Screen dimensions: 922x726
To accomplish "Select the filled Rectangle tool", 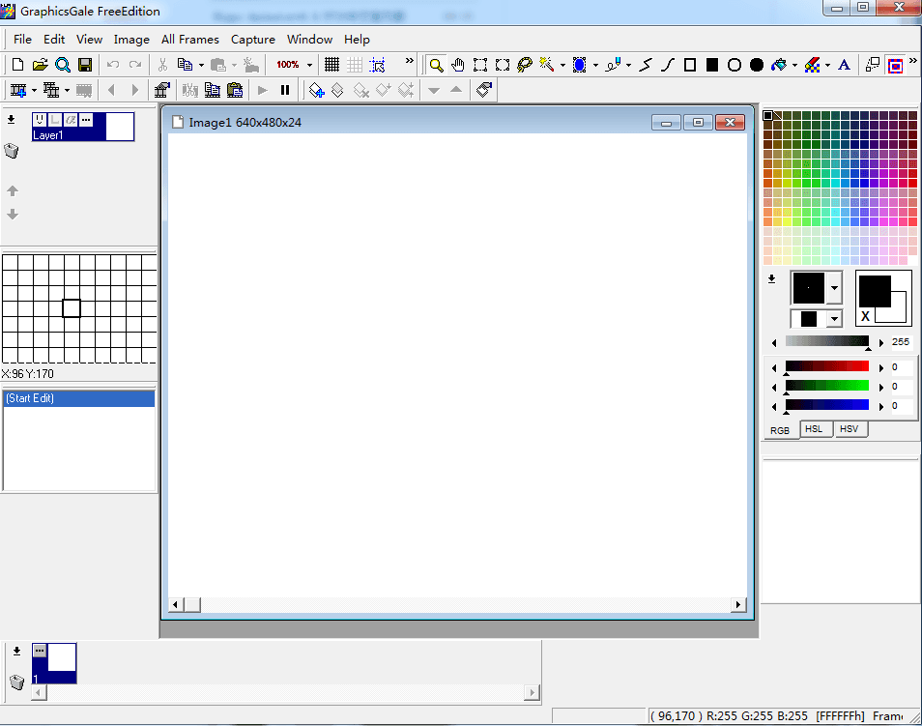I will (x=712, y=65).
